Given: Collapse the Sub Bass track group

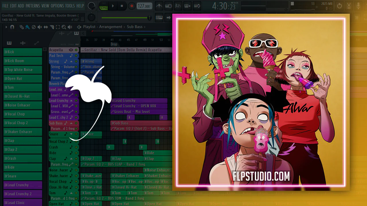Looking at the screenshot, I should tap(71, 123).
